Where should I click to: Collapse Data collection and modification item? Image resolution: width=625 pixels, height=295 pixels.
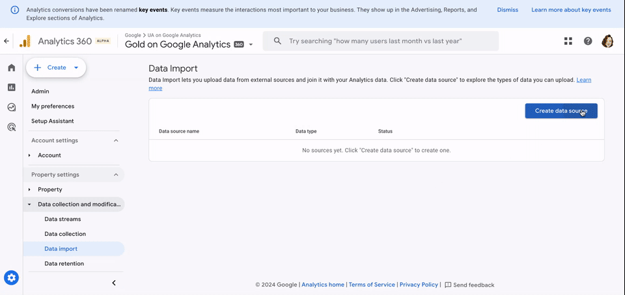tap(29, 204)
